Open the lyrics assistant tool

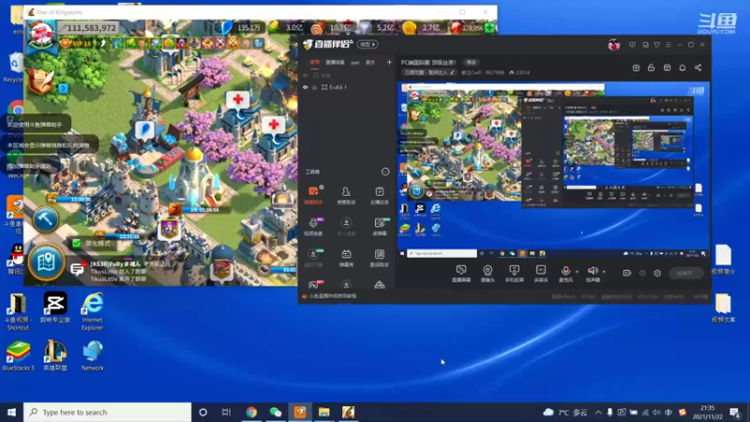[x=380, y=258]
